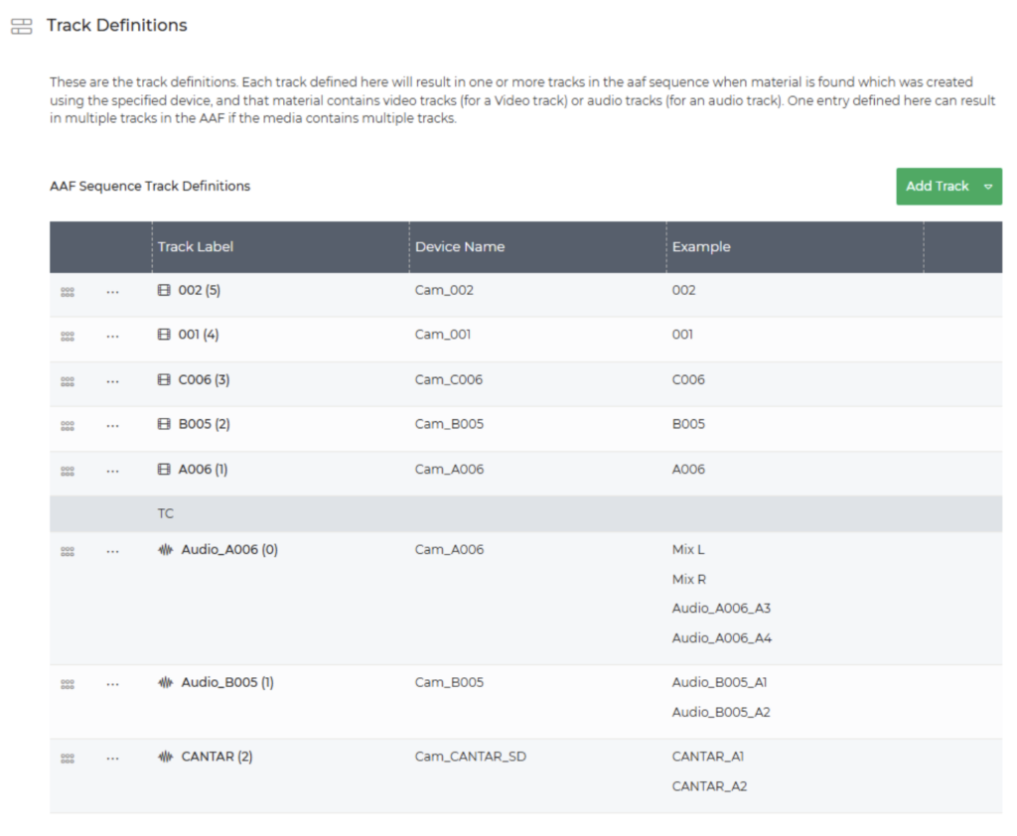The width and height of the screenshot is (1017, 836).
Task: Select the Audio_A006 (0) track label
Action: (229, 549)
